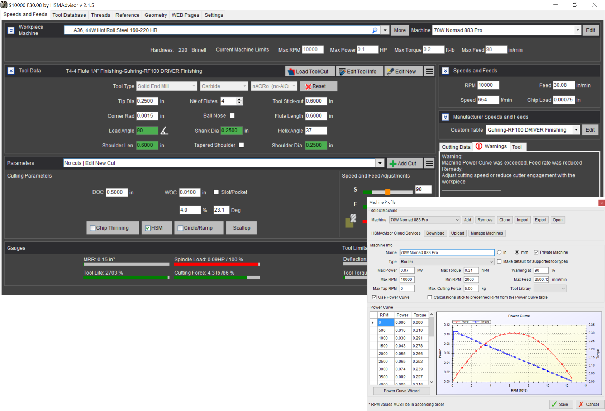Click the Power Curve Wizard button
Viewport: 605px width, 411px height.
401,391
